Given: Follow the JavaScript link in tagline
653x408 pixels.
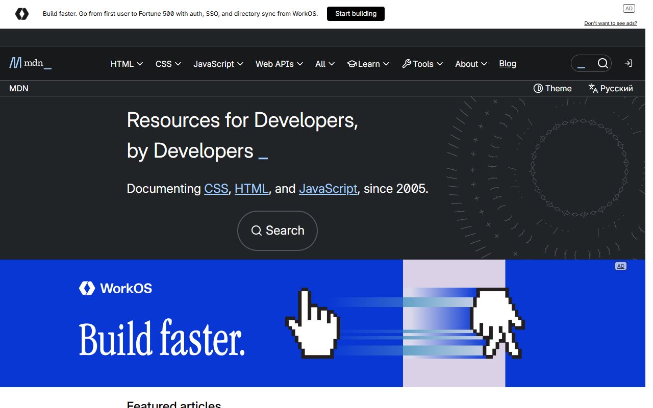Looking at the screenshot, I should tap(328, 189).
